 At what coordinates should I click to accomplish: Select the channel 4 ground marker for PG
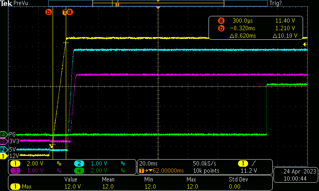point(3,134)
